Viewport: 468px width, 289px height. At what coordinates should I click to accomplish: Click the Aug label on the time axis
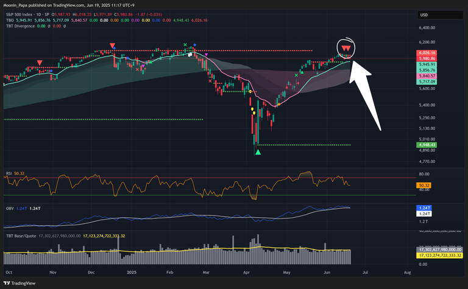coord(407,273)
